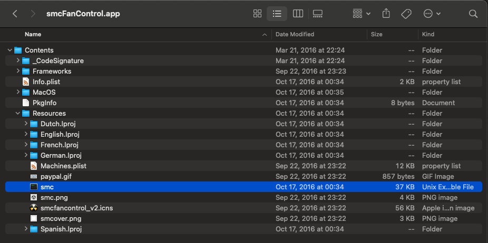Click the Share toolbar button
The height and width of the screenshot is (243, 488).
click(386, 13)
